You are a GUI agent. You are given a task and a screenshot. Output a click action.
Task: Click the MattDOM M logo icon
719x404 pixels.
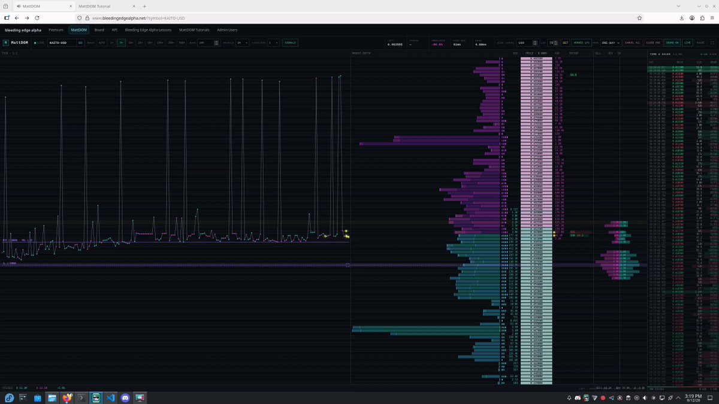[5, 42]
